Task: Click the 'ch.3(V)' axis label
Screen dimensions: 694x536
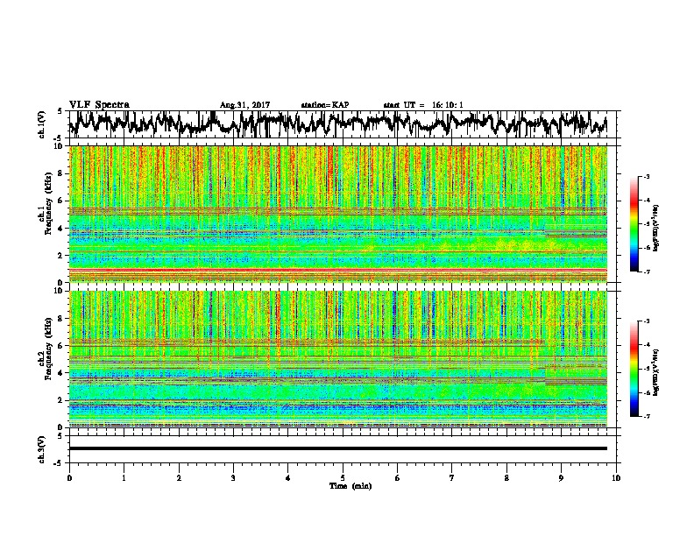Action: coord(41,449)
